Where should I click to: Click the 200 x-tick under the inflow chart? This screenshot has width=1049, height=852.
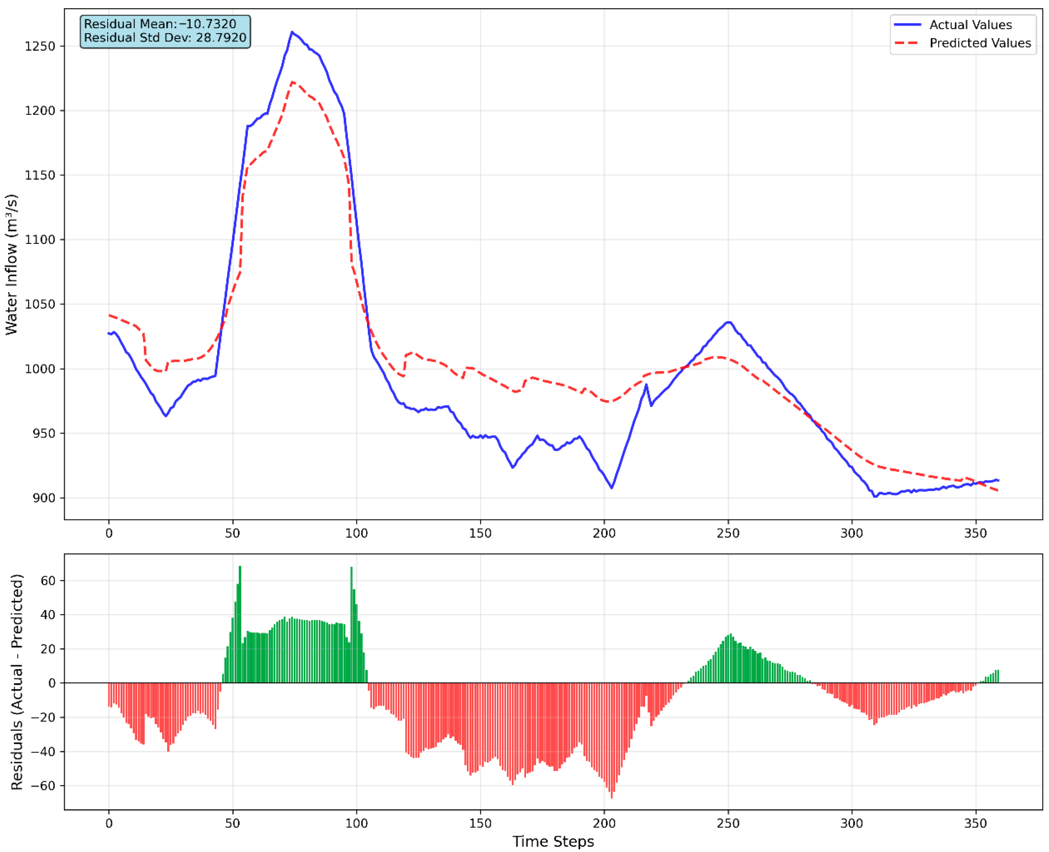(x=604, y=534)
